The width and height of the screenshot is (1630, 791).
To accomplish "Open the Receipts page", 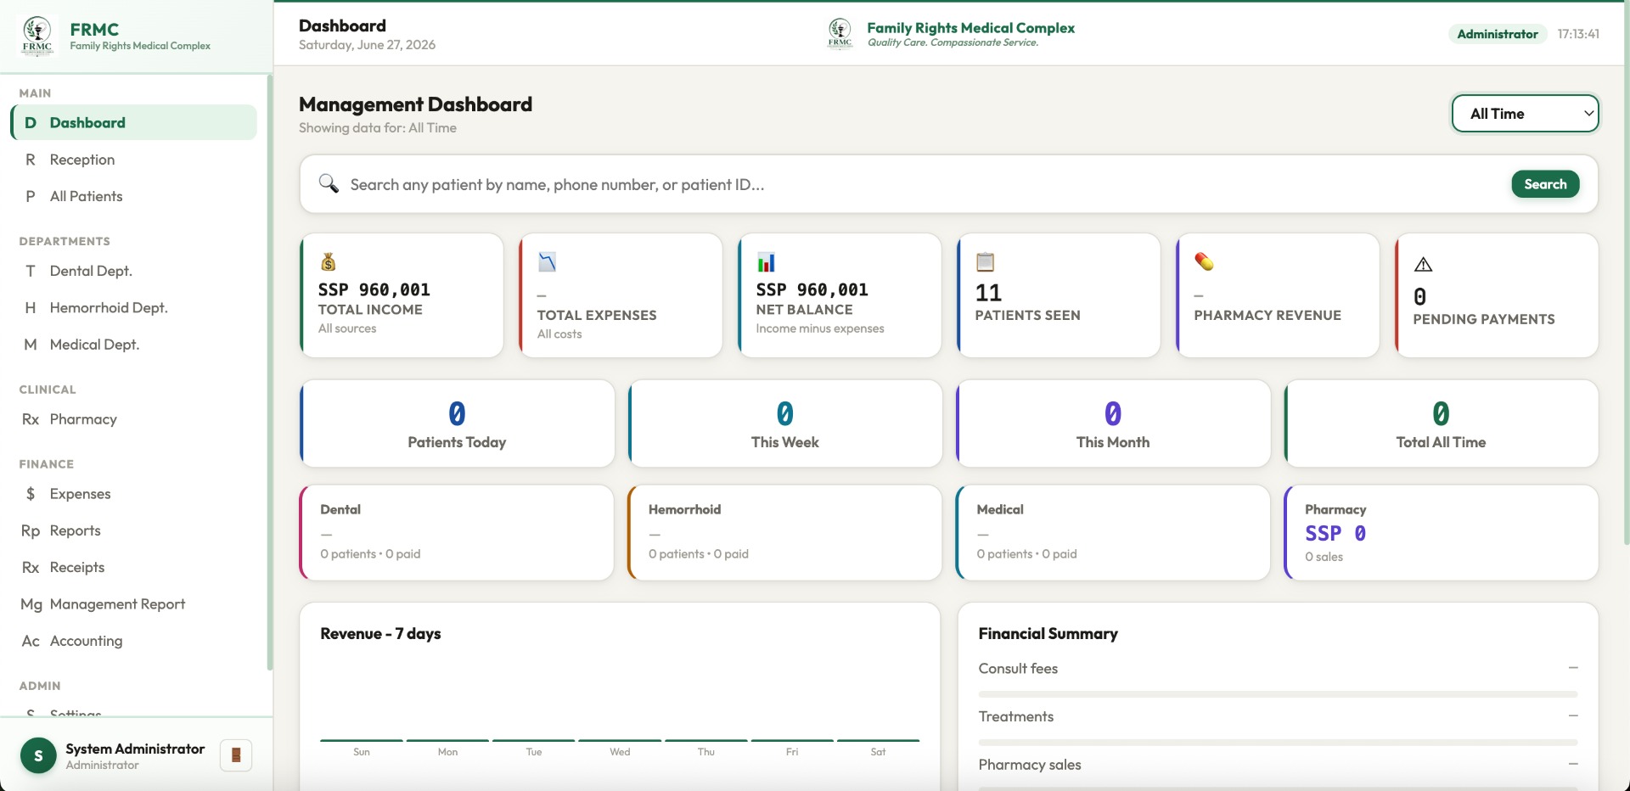I will [x=133, y=567].
